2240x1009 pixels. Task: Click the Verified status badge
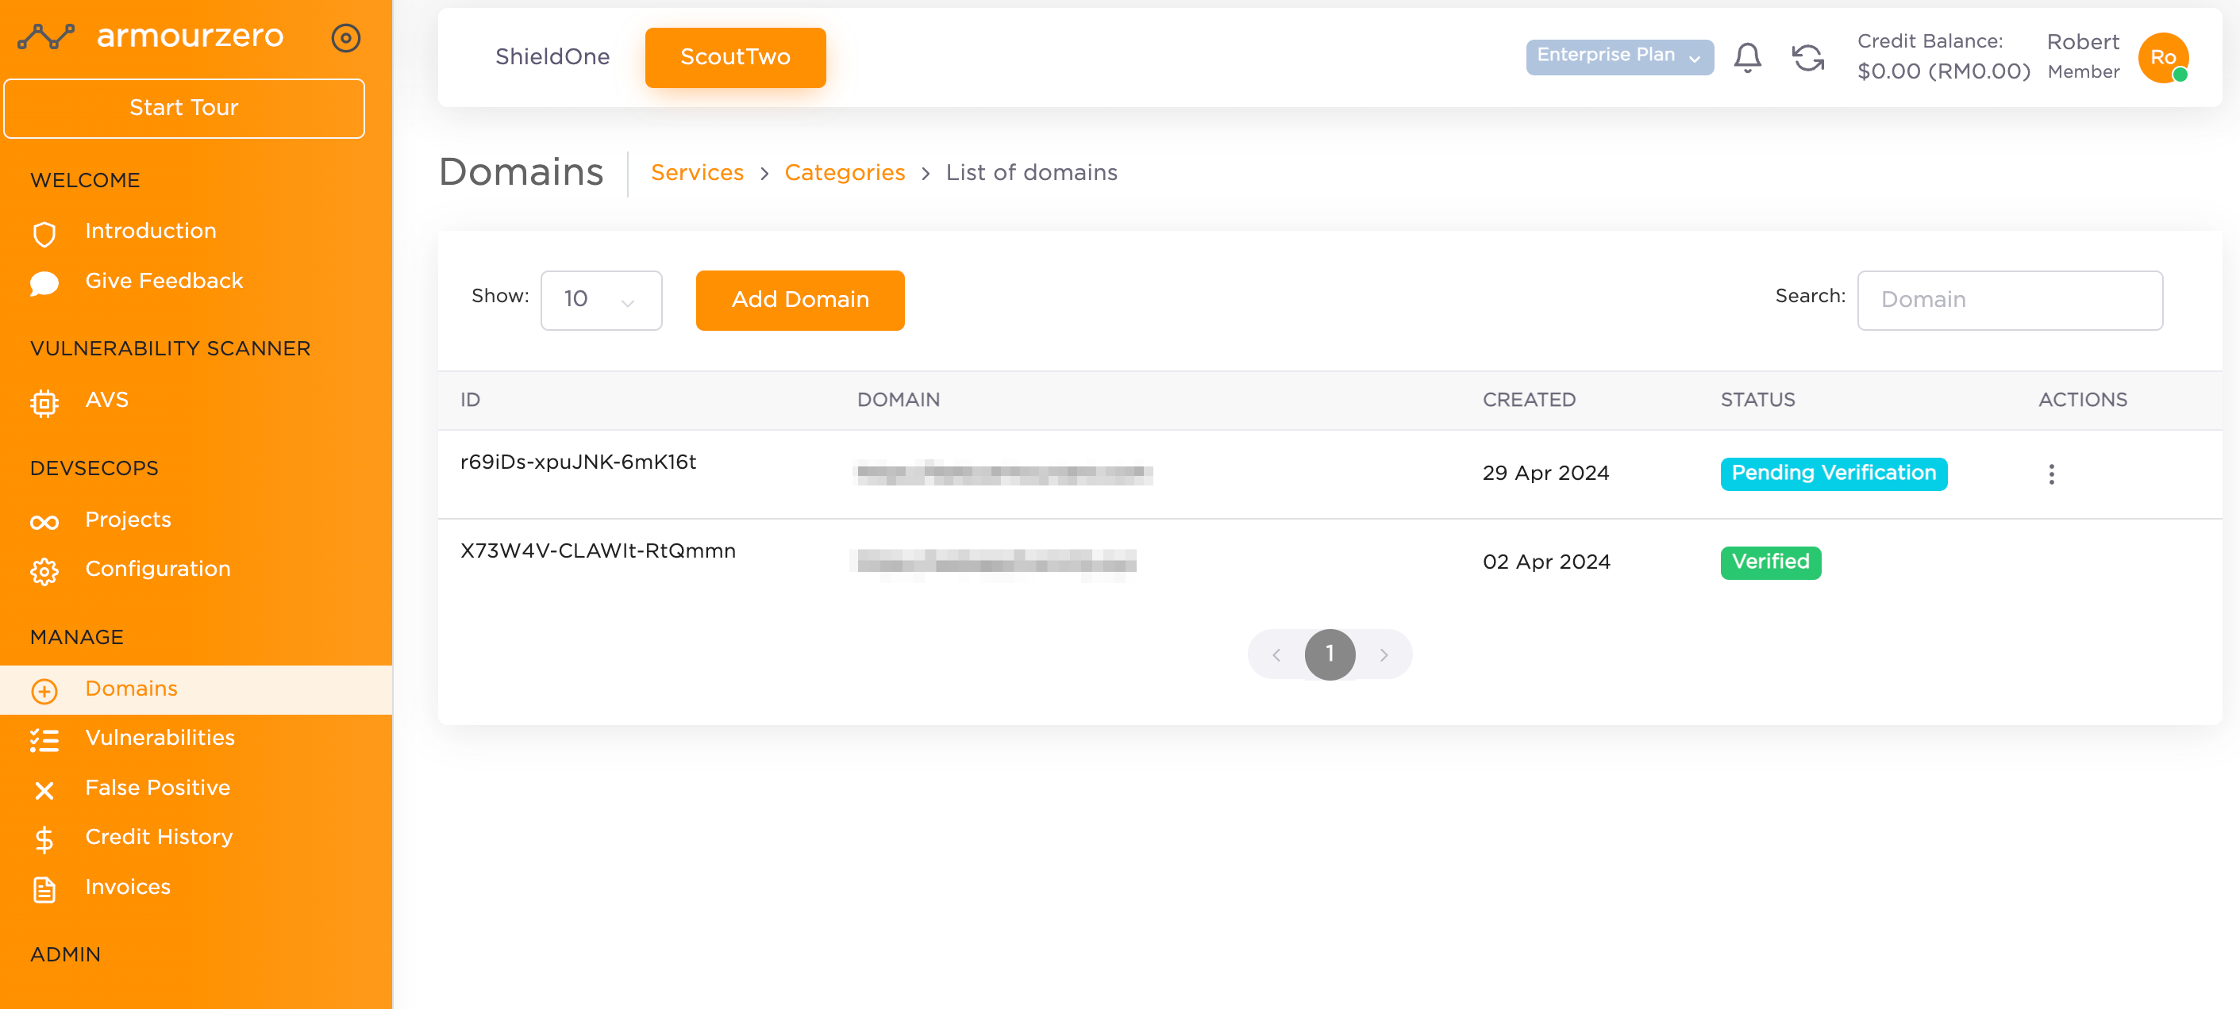(1770, 562)
